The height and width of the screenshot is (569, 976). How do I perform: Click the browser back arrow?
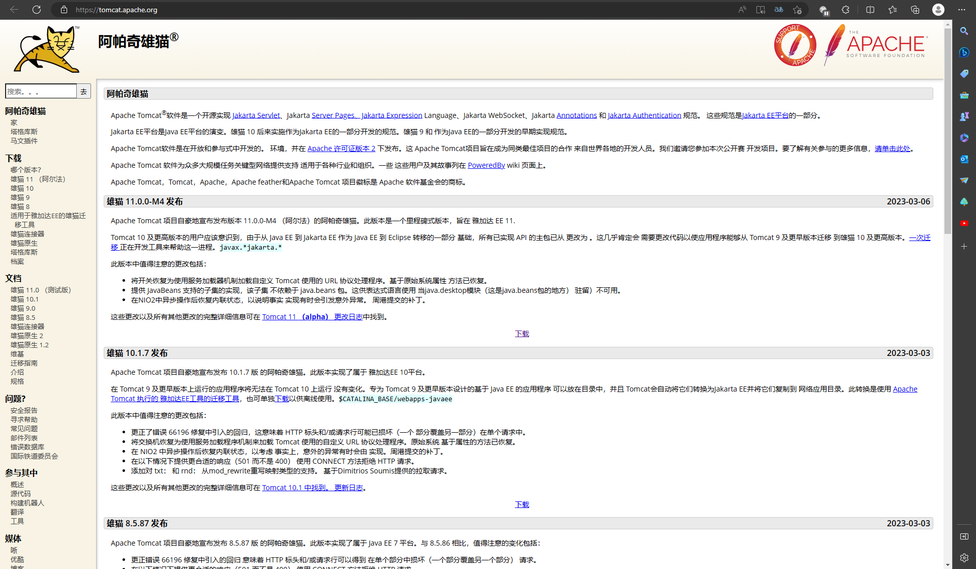(14, 10)
